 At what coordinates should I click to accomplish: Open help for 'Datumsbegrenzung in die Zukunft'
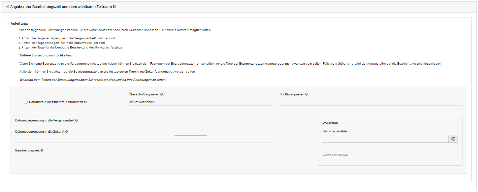click(x=67, y=132)
